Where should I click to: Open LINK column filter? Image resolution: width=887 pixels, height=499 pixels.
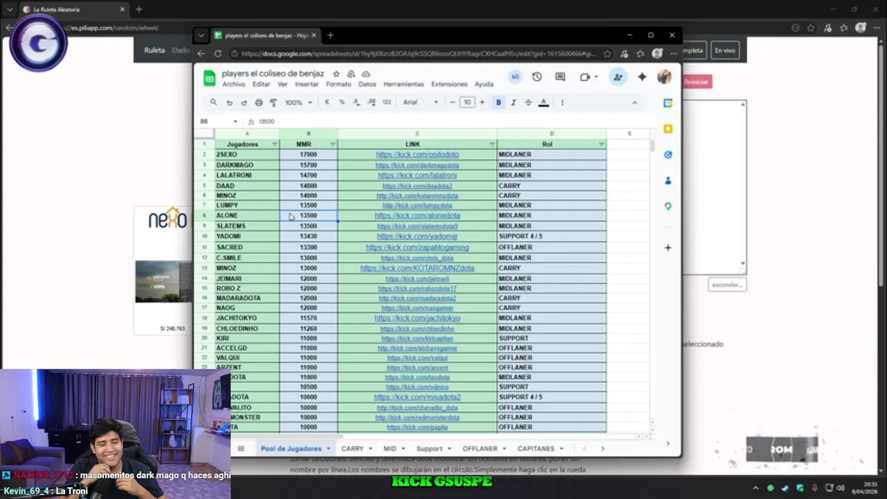[493, 144]
